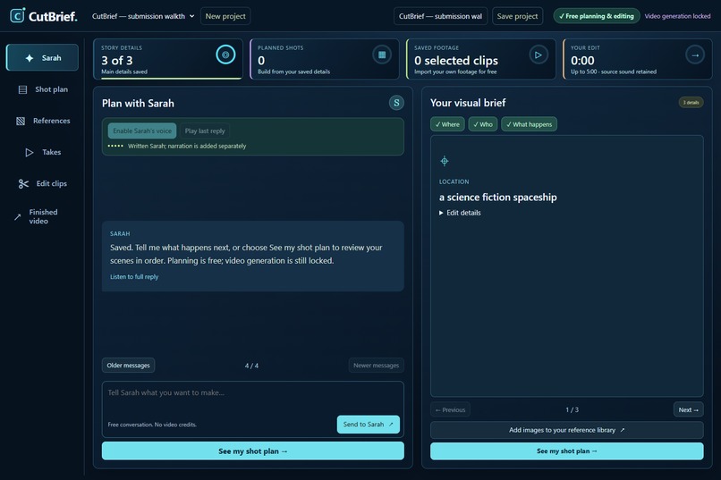Open the Shot plan sidebar item
The image size is (721, 480).
[x=42, y=89]
